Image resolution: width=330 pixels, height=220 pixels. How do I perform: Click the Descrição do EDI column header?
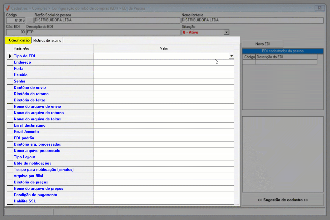(x=286, y=57)
